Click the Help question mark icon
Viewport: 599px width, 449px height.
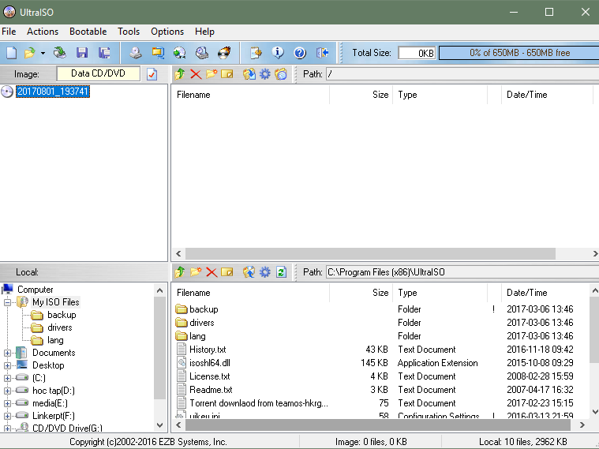click(300, 53)
